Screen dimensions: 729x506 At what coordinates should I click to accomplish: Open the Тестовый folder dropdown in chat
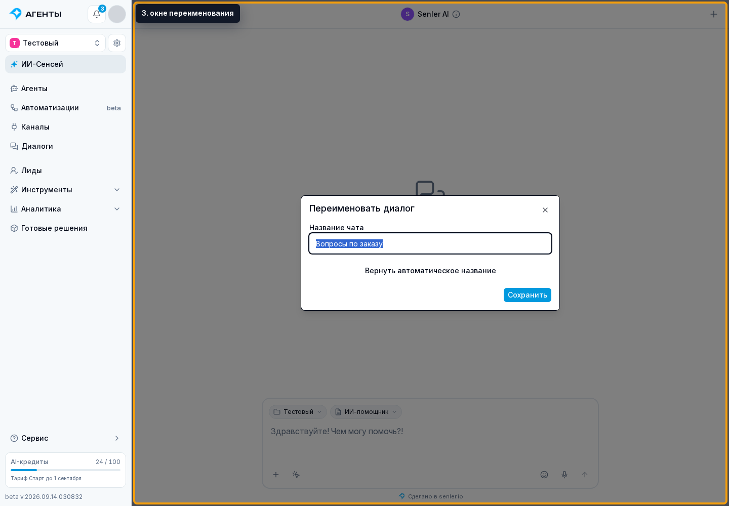point(298,412)
